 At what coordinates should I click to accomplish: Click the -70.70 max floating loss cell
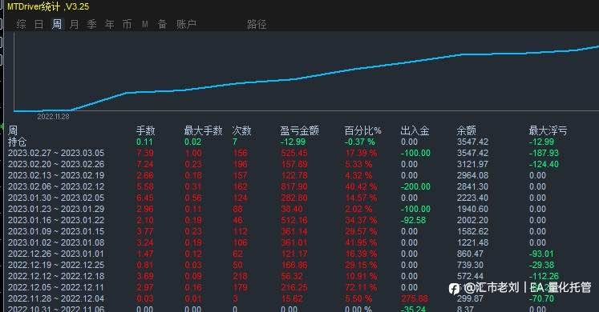pos(542,298)
